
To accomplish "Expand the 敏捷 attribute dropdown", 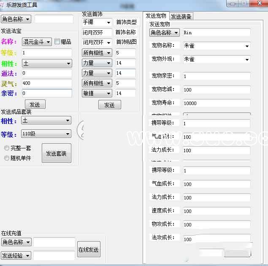I will pyautogui.click(x=97, y=93).
